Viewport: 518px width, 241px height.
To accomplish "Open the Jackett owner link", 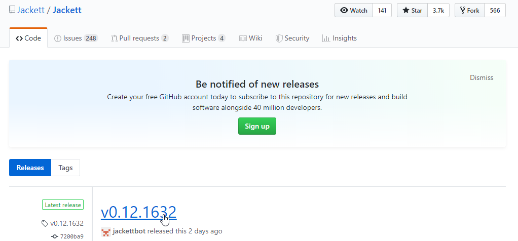I will pyautogui.click(x=31, y=10).
